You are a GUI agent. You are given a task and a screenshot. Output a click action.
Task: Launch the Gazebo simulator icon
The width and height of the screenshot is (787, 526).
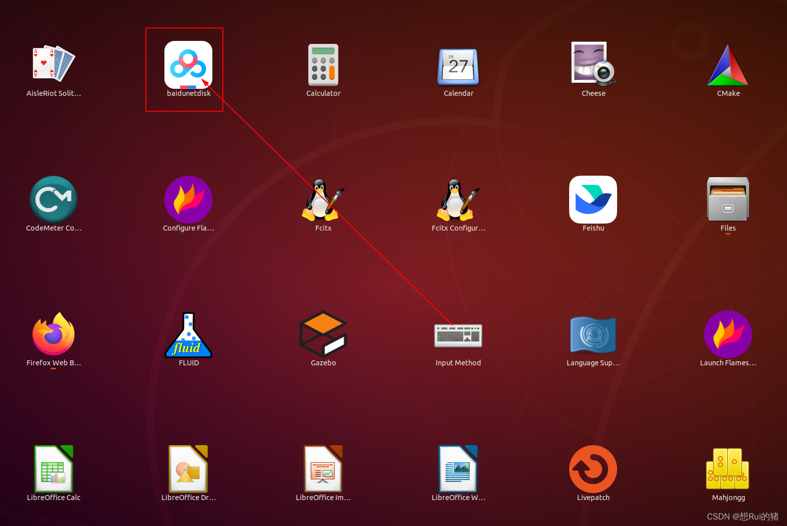(x=323, y=334)
